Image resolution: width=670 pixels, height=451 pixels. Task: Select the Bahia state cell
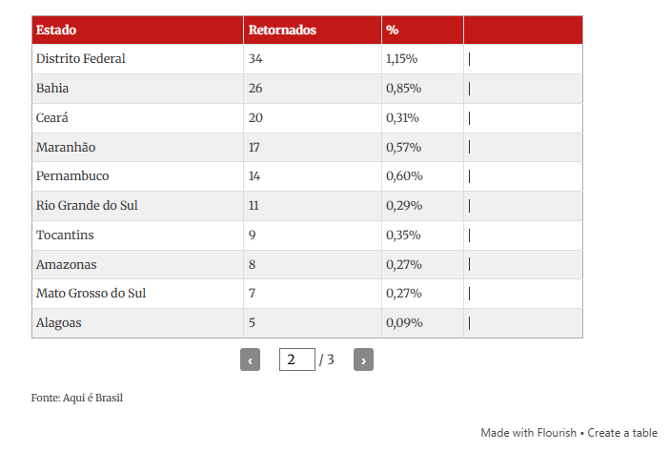53,89
